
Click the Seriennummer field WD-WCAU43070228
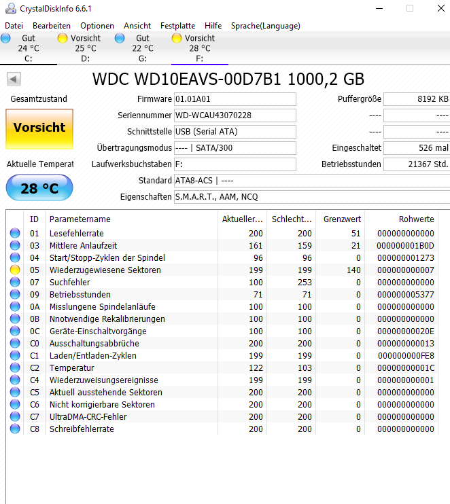tap(235, 115)
